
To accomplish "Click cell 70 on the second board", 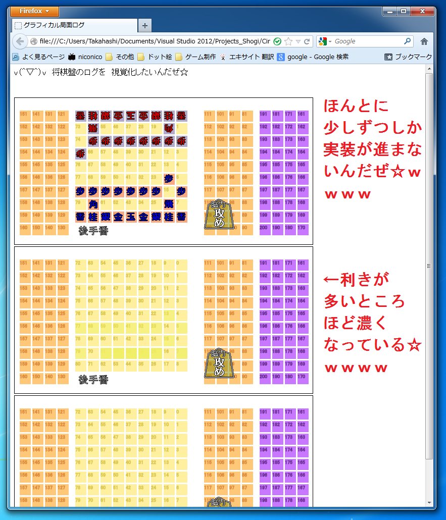I will (93, 353).
